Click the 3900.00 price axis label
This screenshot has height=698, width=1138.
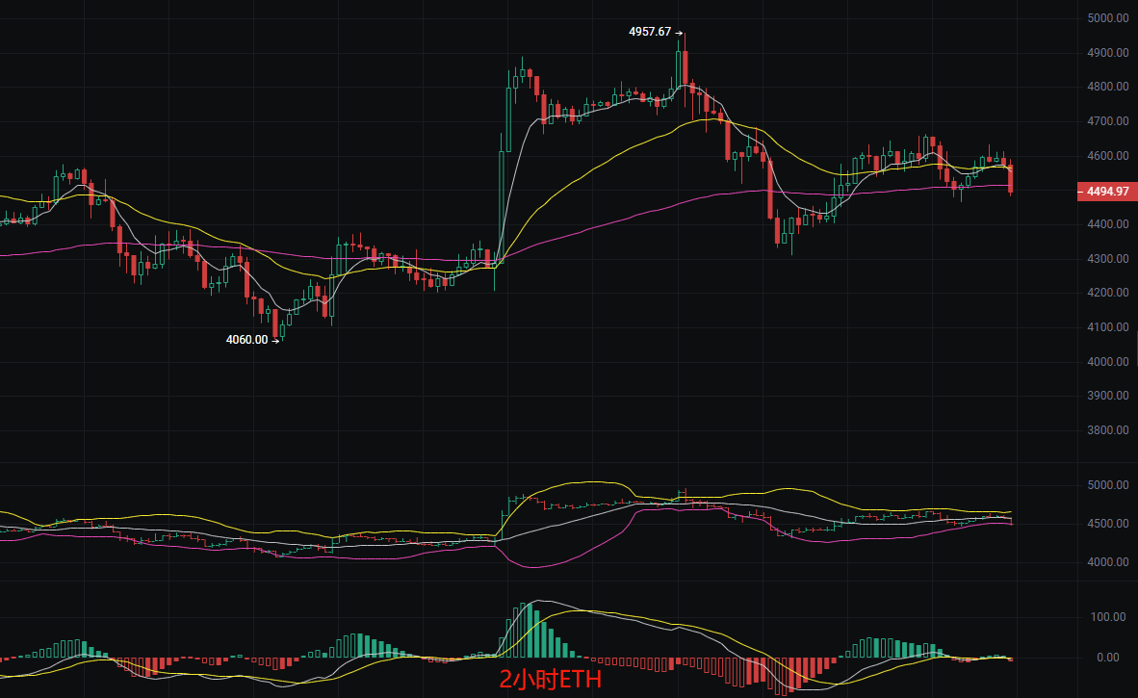pyautogui.click(x=1107, y=396)
